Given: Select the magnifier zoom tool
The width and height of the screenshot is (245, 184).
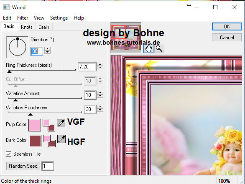Looking at the screenshot, I should tap(159, 49).
